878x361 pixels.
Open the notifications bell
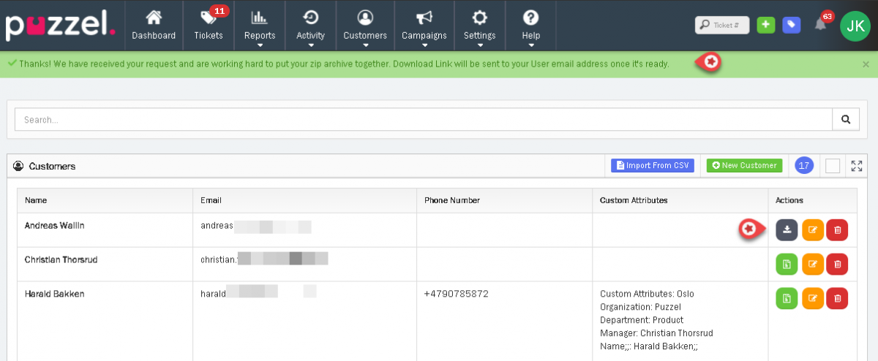tap(820, 25)
